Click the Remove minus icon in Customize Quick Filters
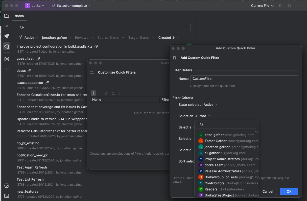The image size is (307, 201). point(100,93)
